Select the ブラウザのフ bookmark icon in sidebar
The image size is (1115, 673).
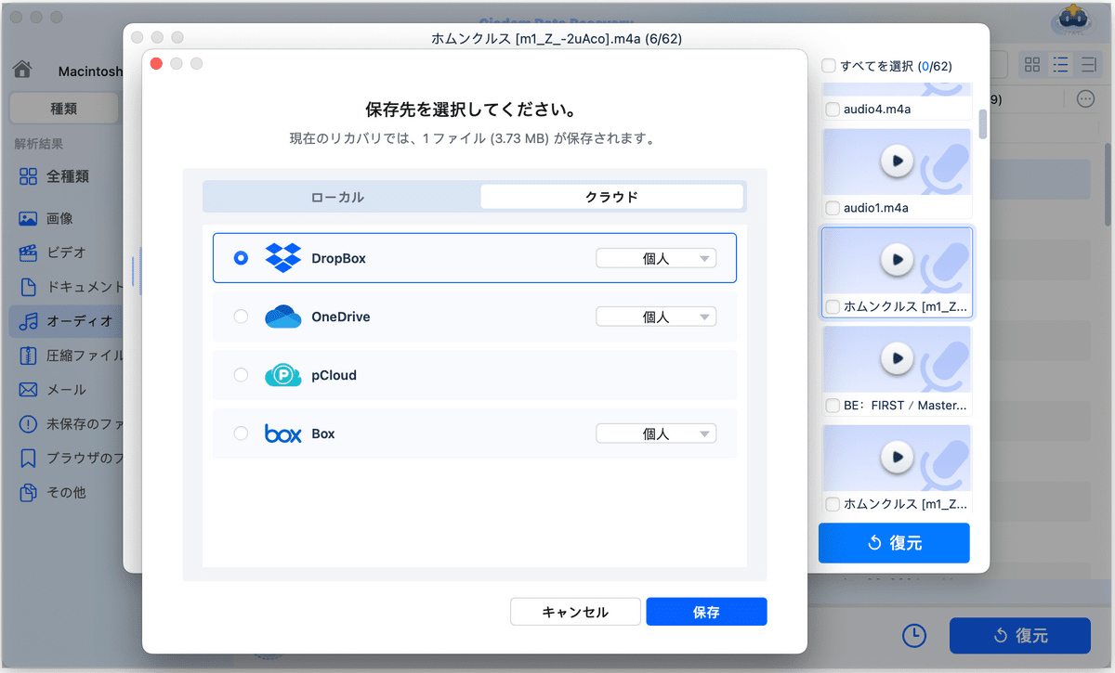[x=28, y=459]
